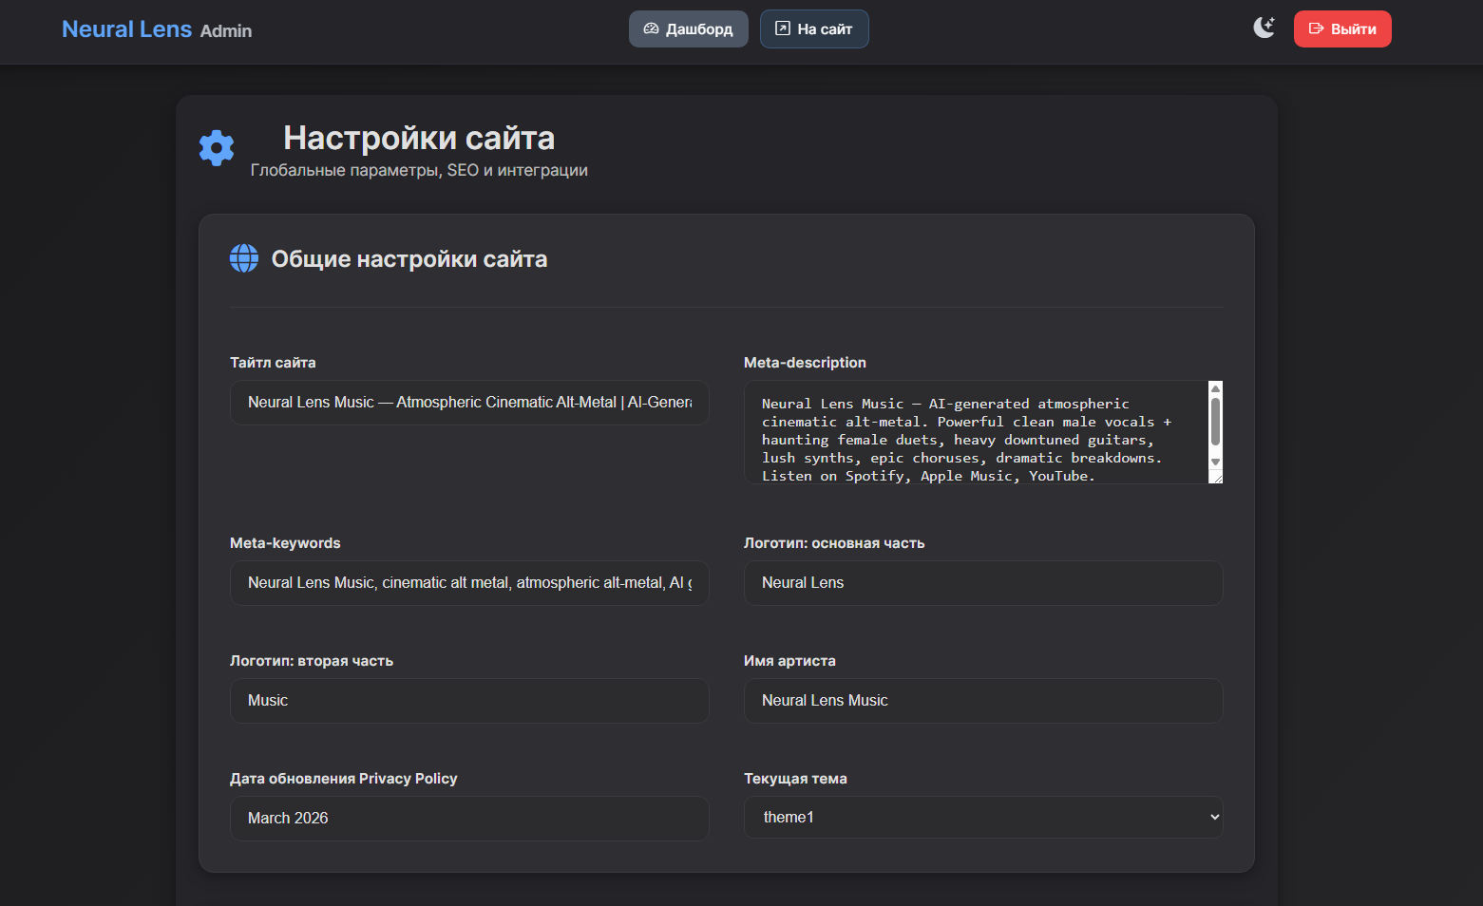Click the Имя артиста input field
The image size is (1483, 906).
tap(982, 701)
